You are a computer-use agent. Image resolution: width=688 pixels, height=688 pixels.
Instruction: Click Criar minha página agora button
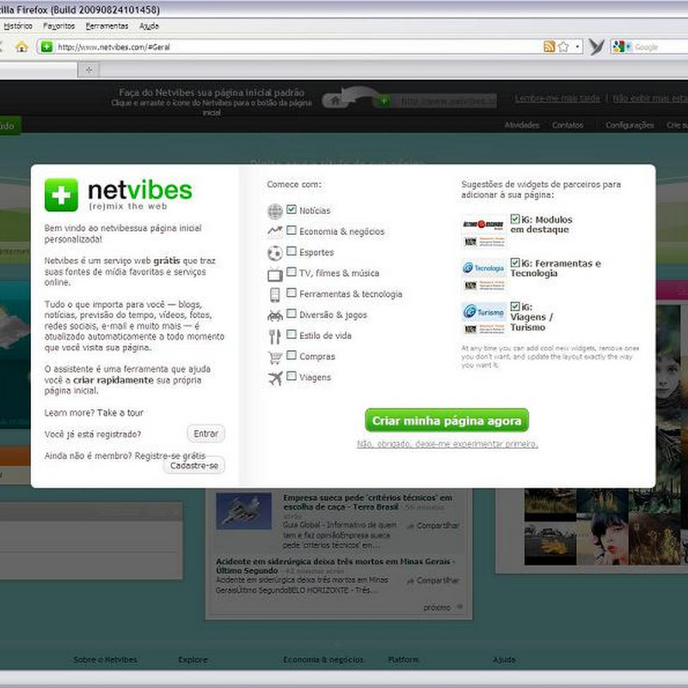[x=446, y=421]
